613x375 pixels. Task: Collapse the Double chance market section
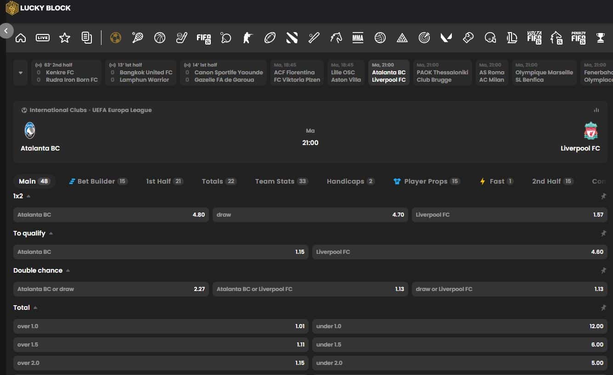click(x=68, y=270)
